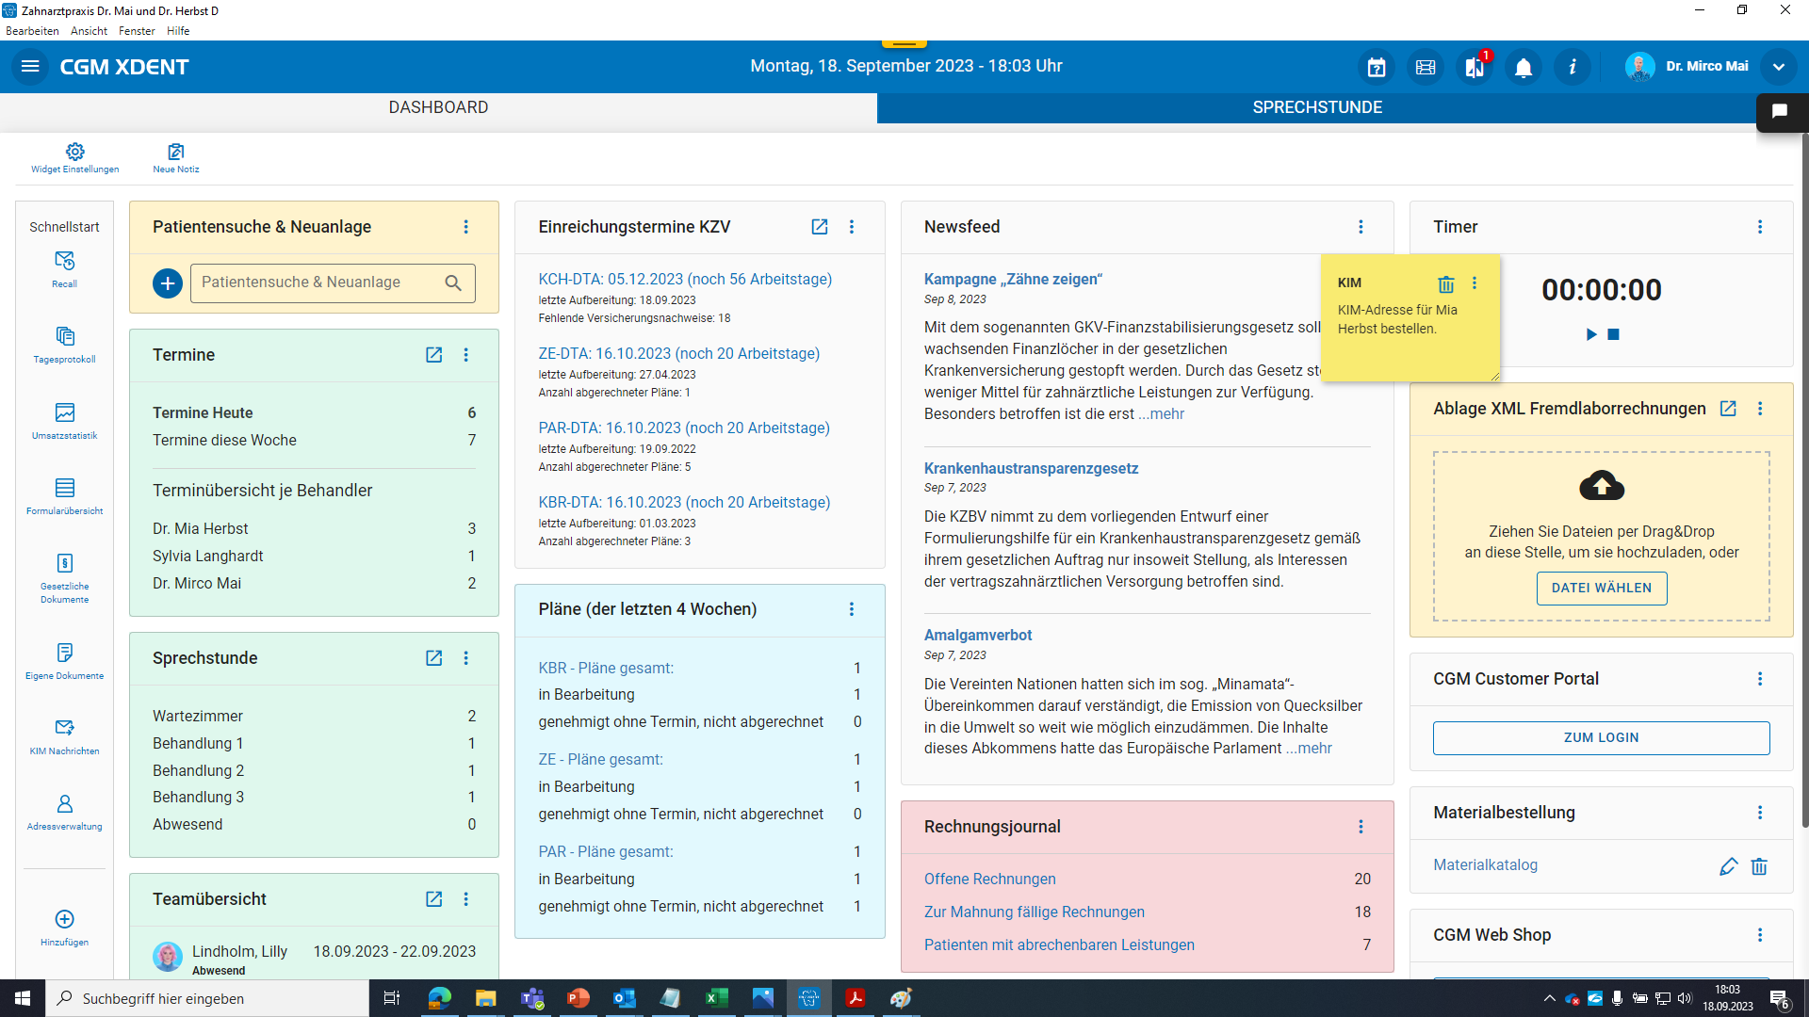The height and width of the screenshot is (1017, 1809).
Task: Open the calendar icon in header
Action: tap(1377, 67)
